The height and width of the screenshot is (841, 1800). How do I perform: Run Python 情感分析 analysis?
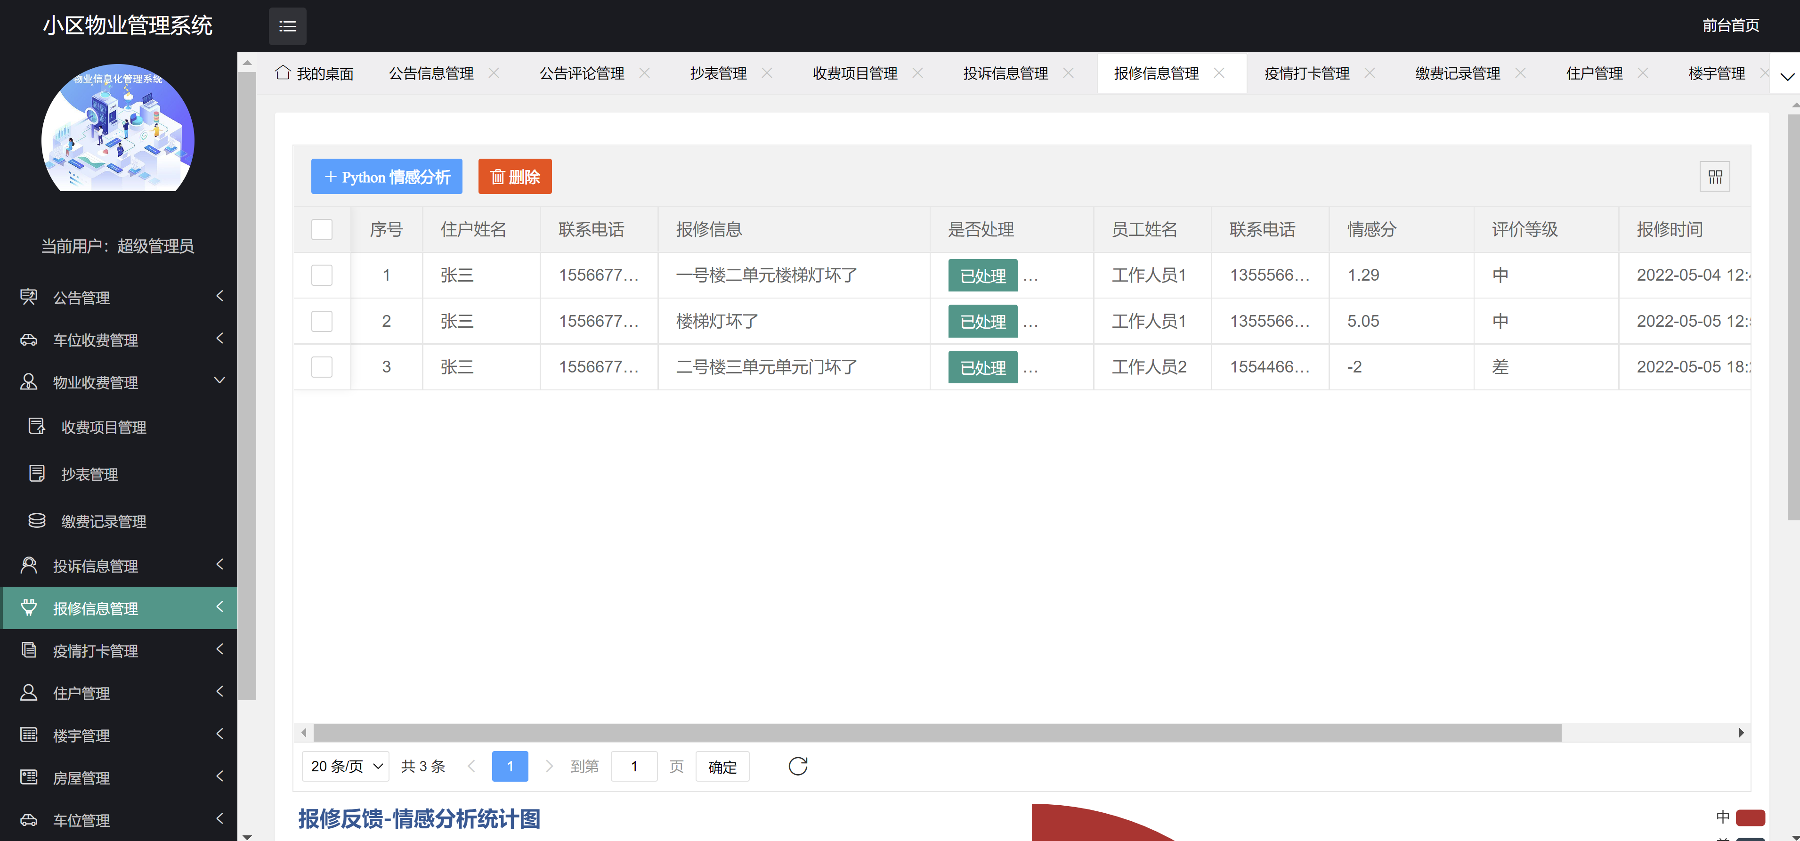386,176
